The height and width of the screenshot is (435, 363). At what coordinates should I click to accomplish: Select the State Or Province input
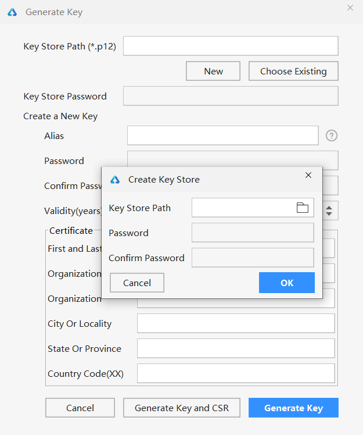[x=236, y=348]
